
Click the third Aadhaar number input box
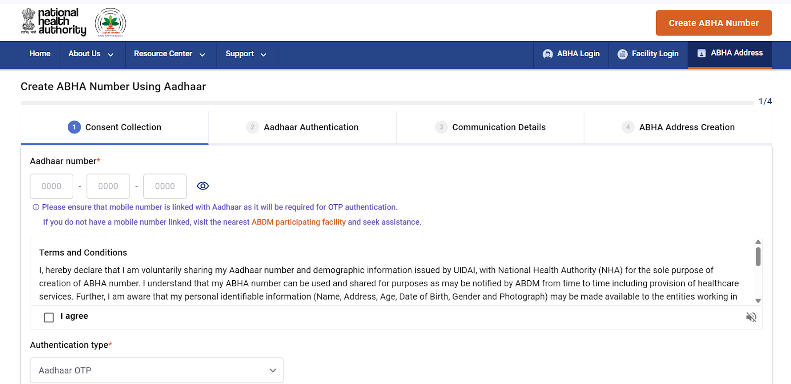pyautogui.click(x=165, y=186)
